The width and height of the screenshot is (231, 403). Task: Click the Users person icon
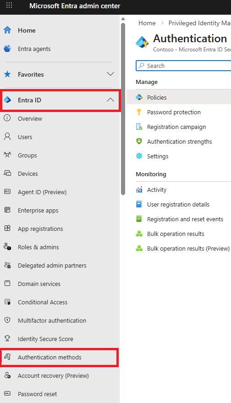(x=7, y=136)
